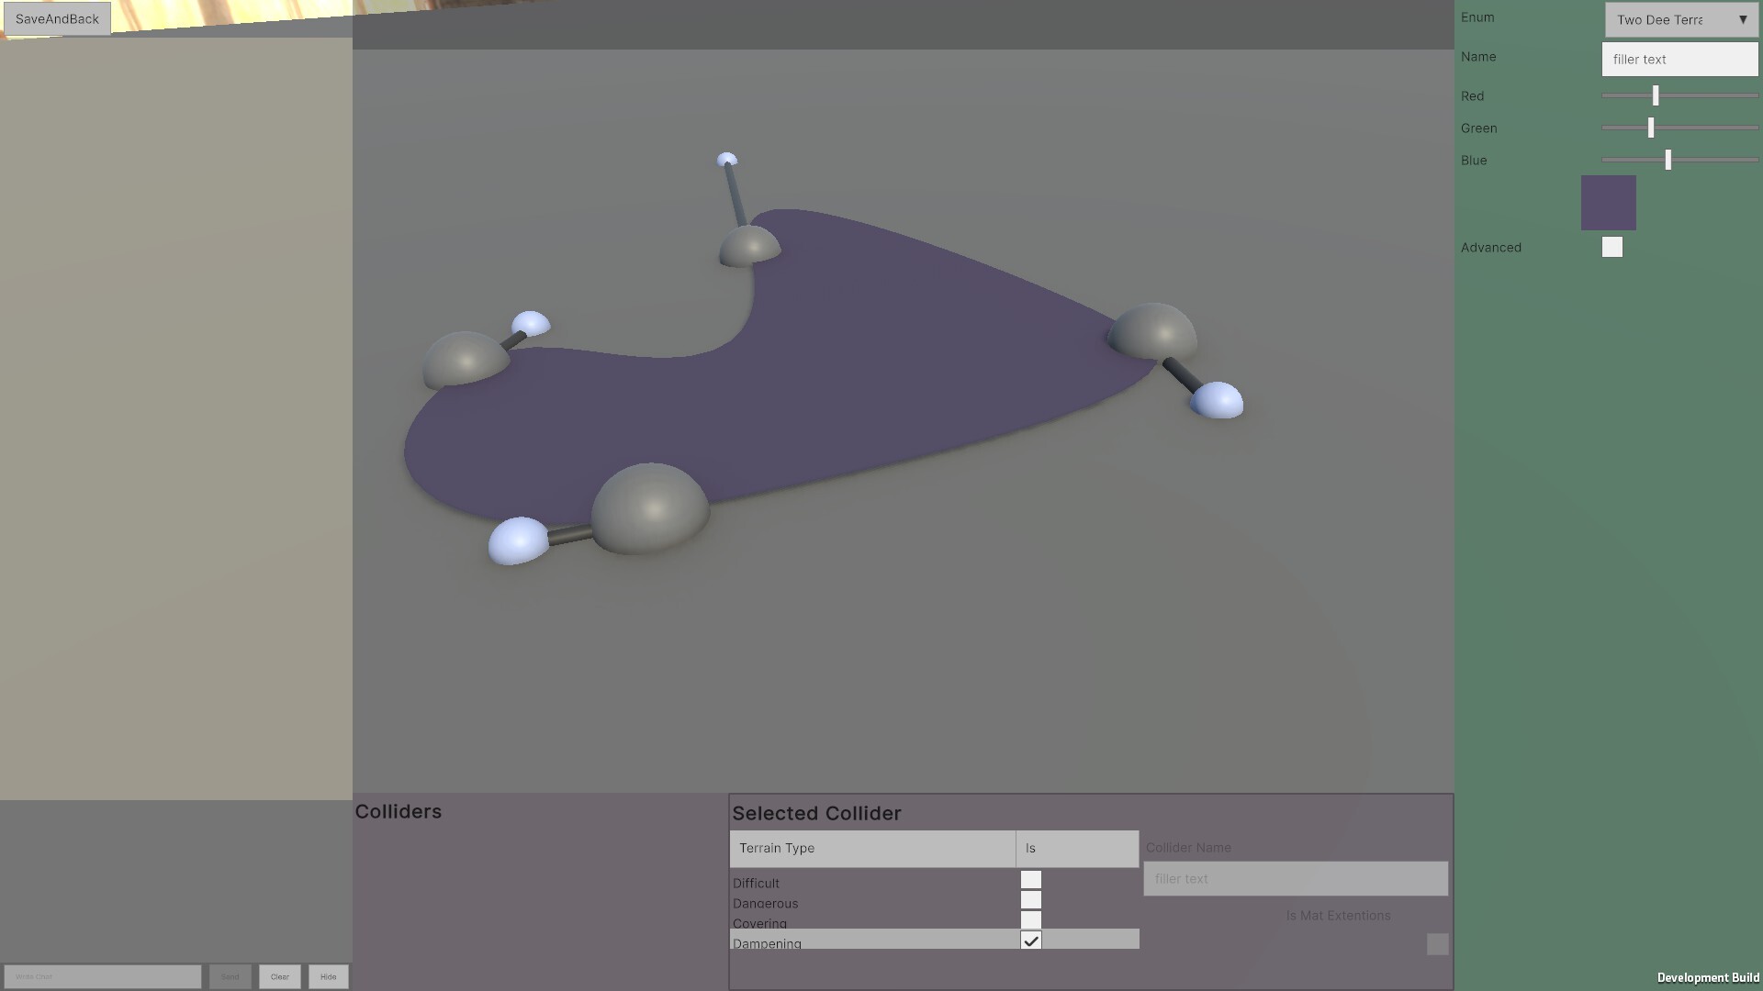Viewport: 1763px width, 991px height.
Task: Uncheck the Dampening terrain type checkbox
Action: click(1031, 941)
